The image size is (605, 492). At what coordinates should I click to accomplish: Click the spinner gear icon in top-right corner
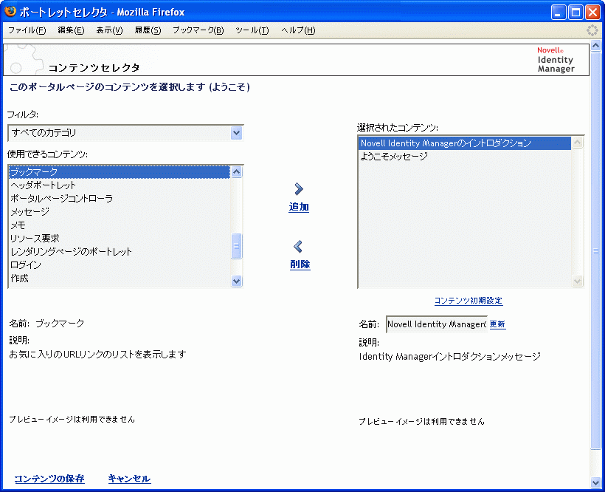592,30
